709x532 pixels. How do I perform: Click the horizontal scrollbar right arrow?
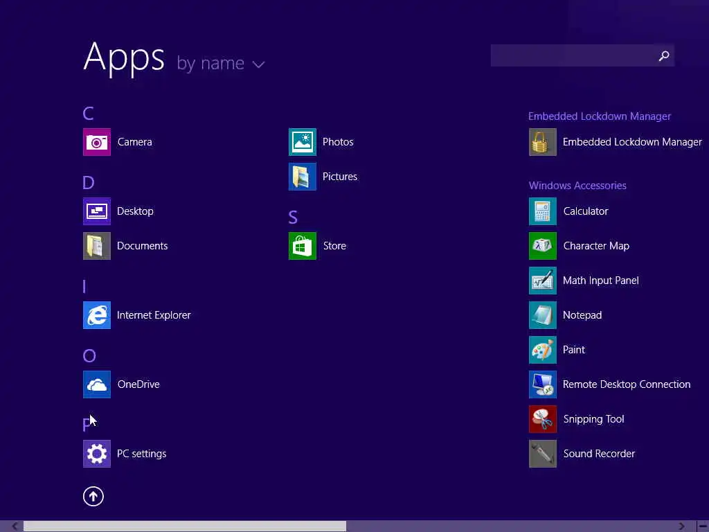pyautogui.click(x=682, y=526)
